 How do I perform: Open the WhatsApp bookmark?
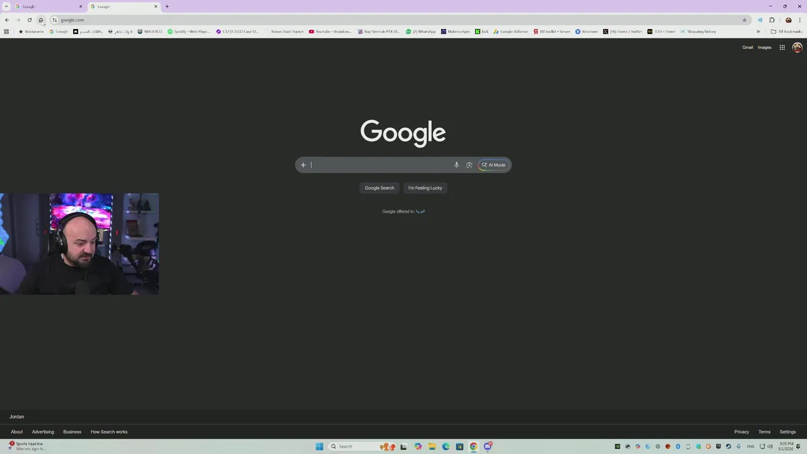coord(421,32)
